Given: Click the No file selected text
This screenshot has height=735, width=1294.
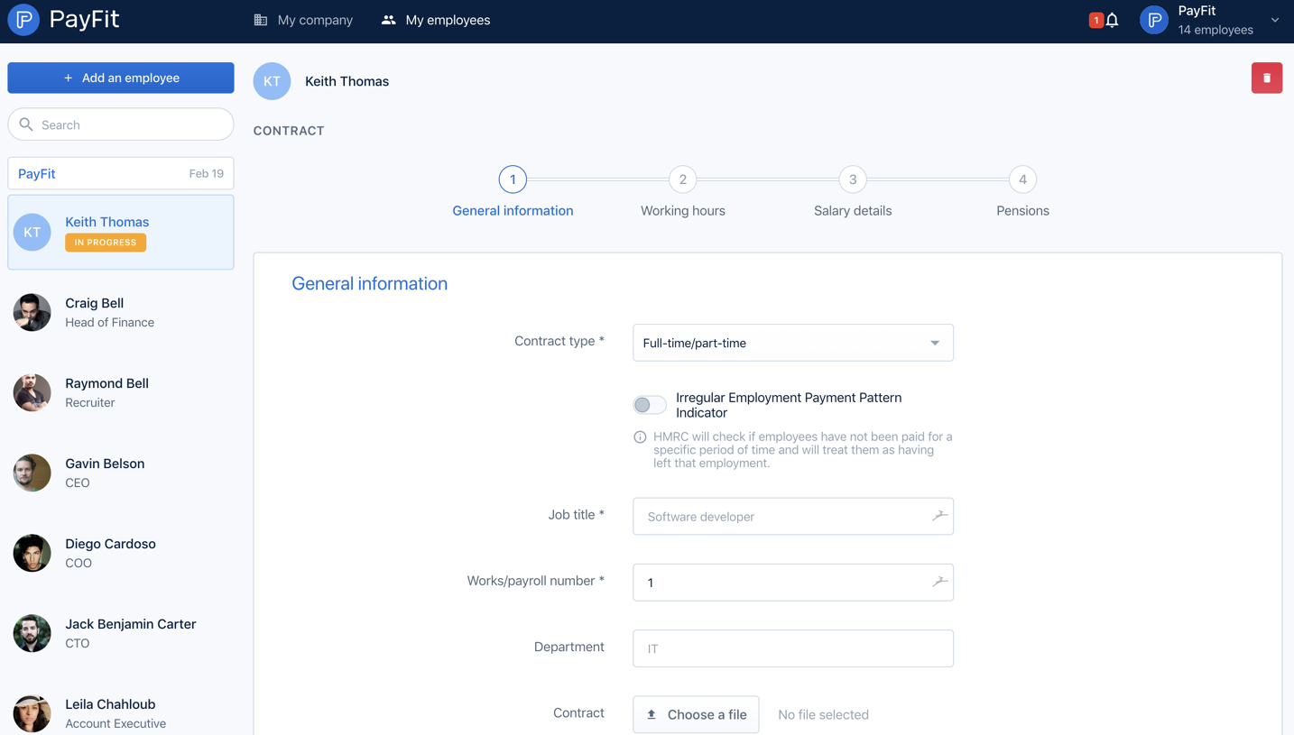Looking at the screenshot, I should coord(823,714).
